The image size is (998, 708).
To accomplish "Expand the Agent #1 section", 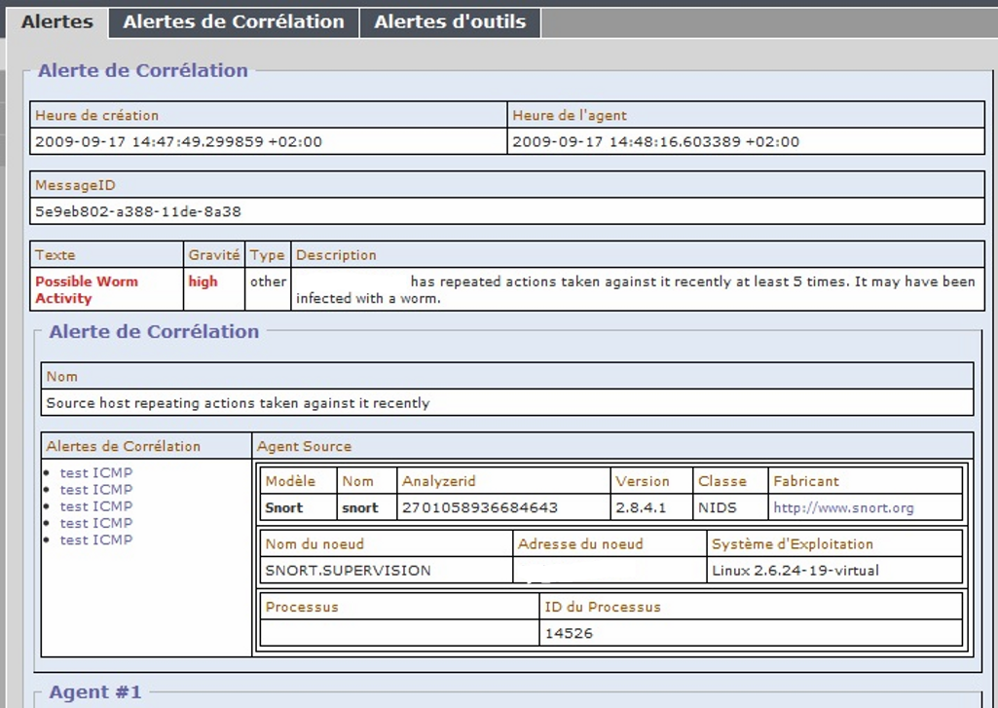I will click(95, 691).
